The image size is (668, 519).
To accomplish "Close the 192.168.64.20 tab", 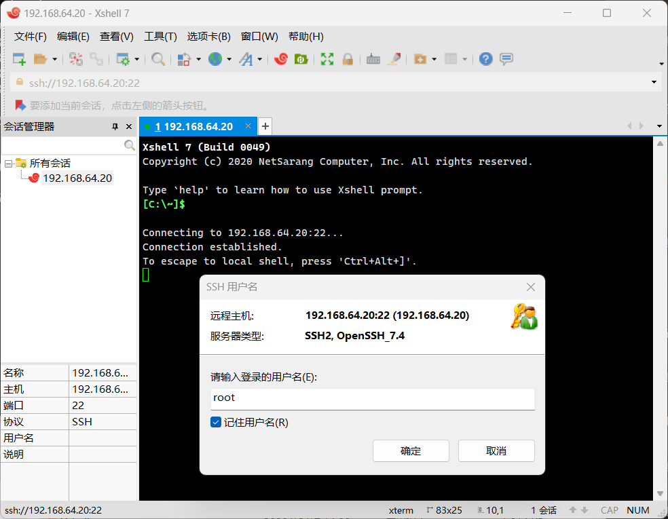I will (x=248, y=126).
